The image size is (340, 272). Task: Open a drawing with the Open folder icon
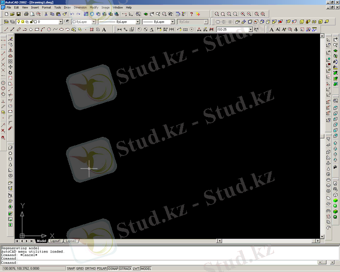12,14
